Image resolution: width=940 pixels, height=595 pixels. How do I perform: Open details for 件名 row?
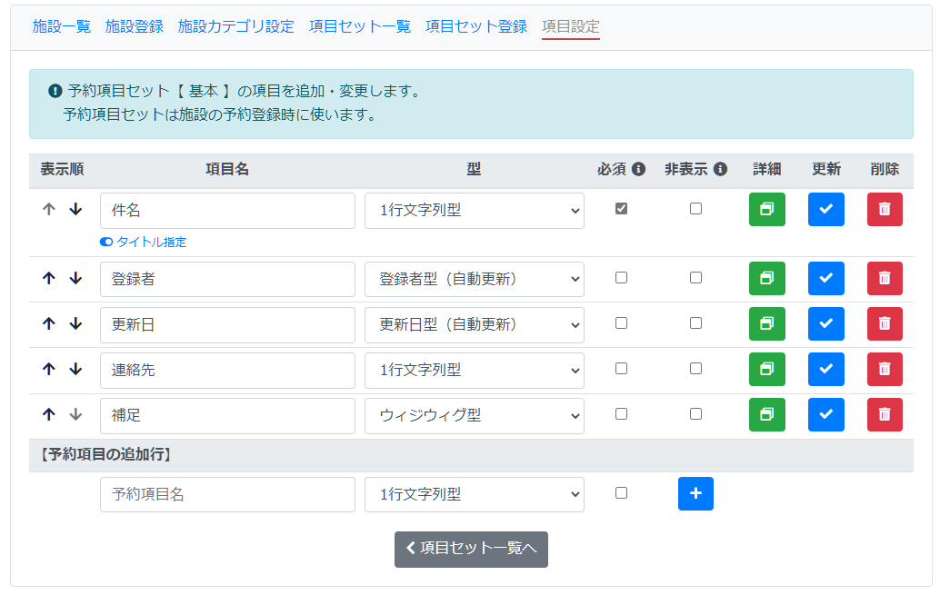coord(766,209)
